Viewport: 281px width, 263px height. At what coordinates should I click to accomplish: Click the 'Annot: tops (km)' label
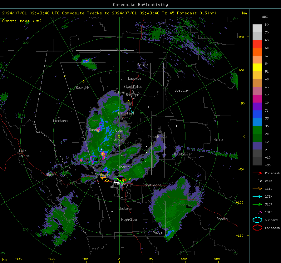(x=22, y=21)
